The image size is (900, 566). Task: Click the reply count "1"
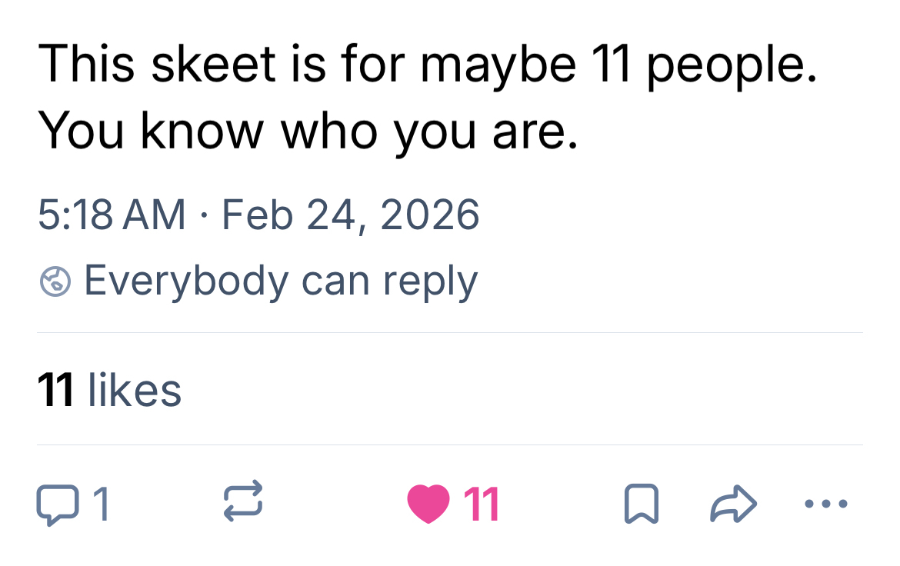coord(100,505)
